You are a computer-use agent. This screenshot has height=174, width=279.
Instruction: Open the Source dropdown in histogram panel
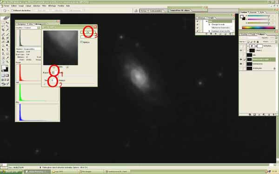[32, 49]
